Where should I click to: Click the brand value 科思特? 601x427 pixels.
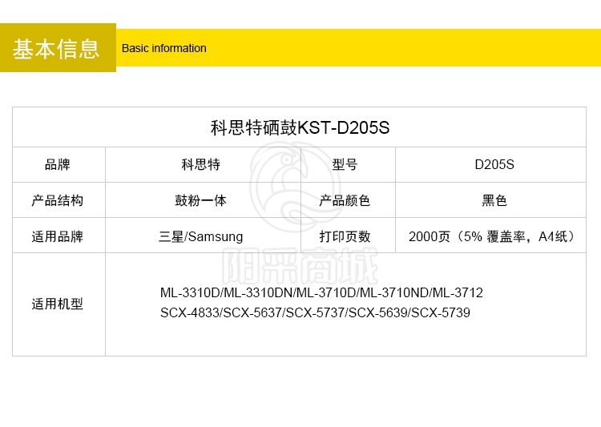pos(201,165)
